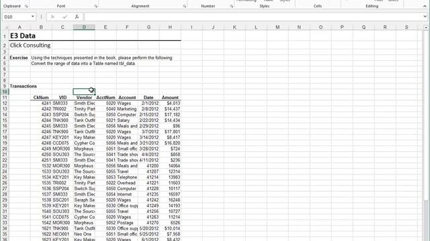Open the Alignment settings dialog launcher

tap(185, 6)
